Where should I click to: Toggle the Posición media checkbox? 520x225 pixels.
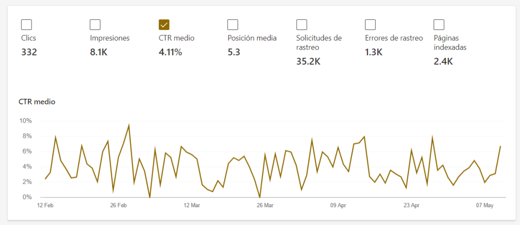[x=233, y=24]
